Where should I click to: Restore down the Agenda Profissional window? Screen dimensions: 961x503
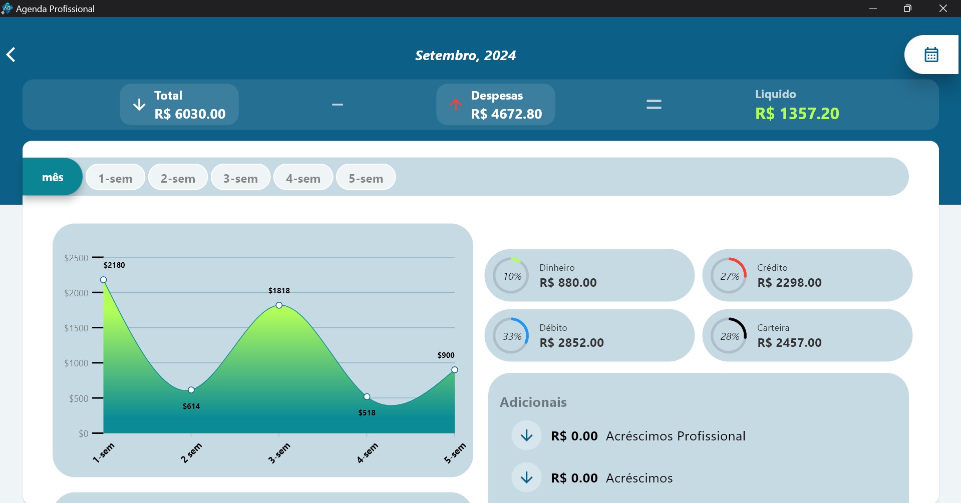click(x=907, y=9)
